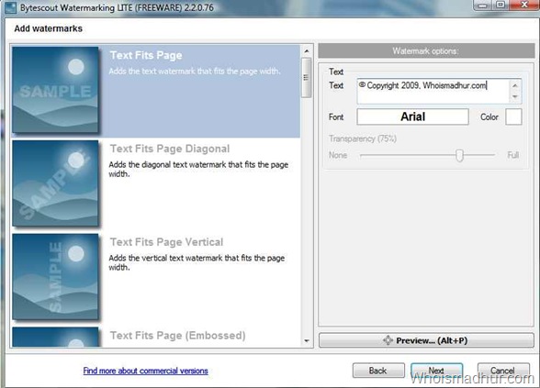540x388 pixels.
Task: Go Back to the previous step
Action: click(378, 371)
